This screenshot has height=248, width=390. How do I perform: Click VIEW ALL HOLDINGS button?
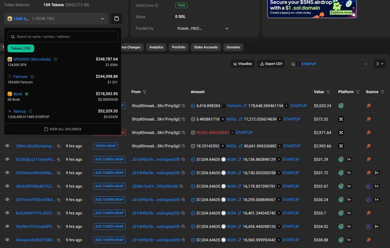click(x=63, y=129)
